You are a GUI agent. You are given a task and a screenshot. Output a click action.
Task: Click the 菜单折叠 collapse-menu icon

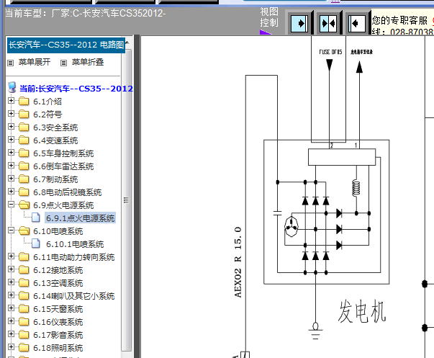[64, 63]
